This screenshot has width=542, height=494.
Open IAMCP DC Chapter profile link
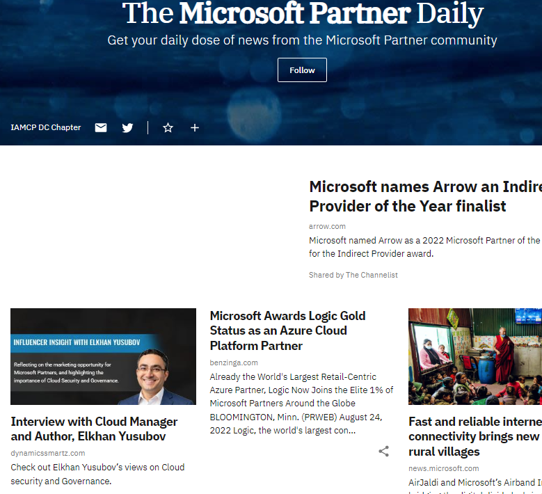pyautogui.click(x=46, y=128)
